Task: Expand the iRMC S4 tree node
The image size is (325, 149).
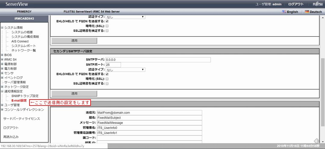Action: 2,59
